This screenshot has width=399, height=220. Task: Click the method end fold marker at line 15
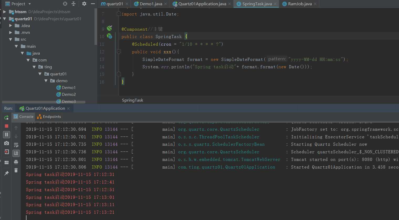tap(119, 74)
